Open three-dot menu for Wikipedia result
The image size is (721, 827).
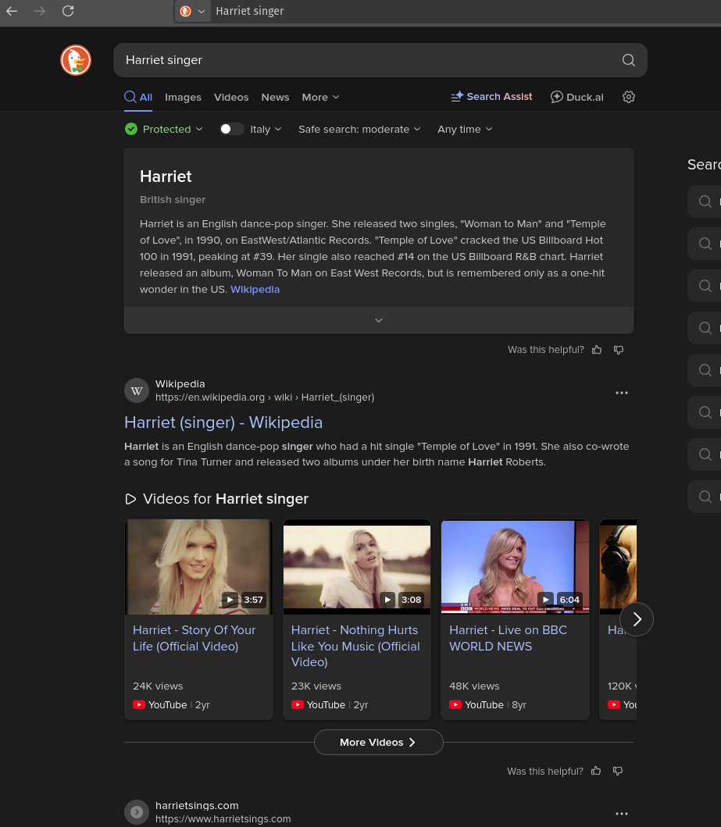click(622, 393)
